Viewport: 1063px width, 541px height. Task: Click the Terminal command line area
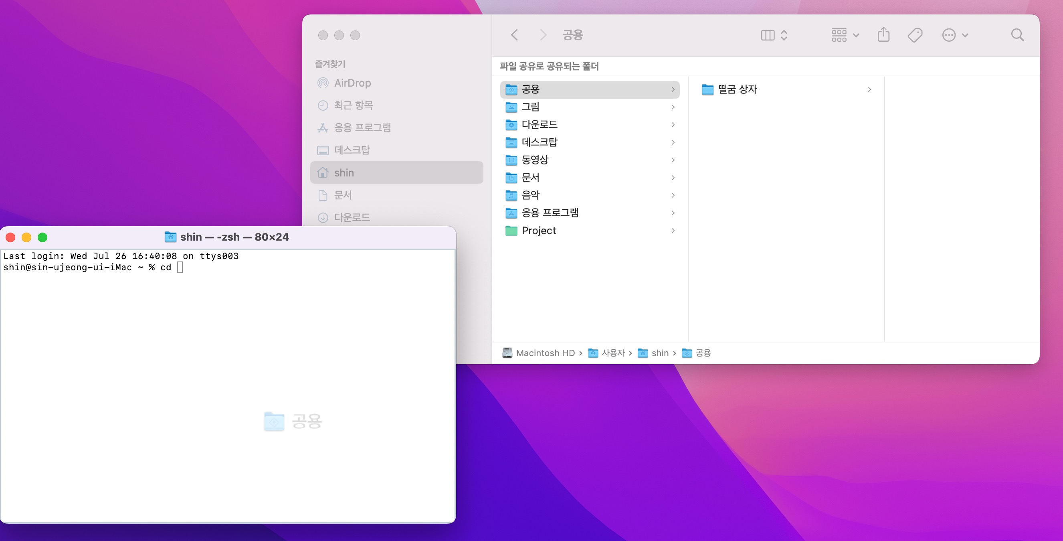180,267
